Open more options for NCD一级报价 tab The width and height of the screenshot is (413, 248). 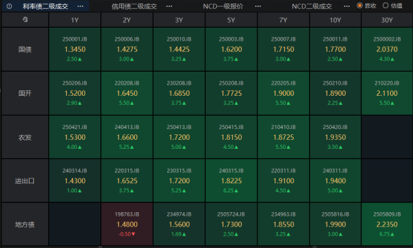tap(258, 6)
